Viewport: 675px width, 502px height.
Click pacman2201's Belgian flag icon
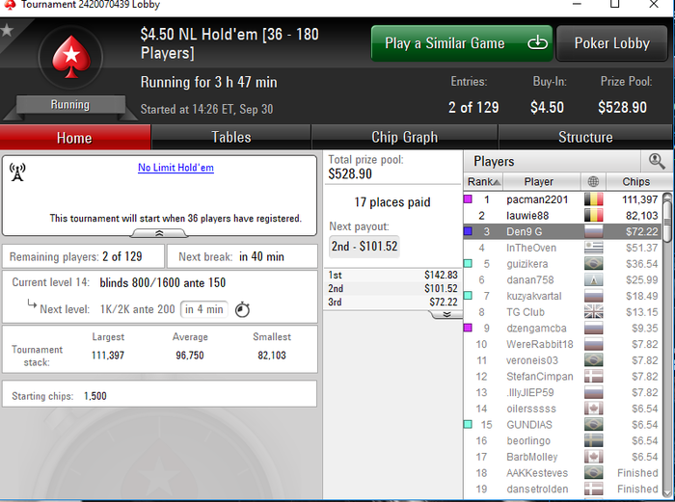[x=594, y=199]
